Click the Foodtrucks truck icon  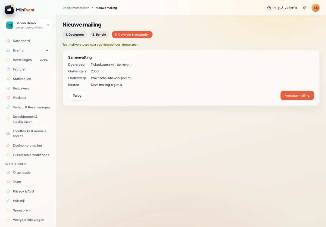pos(8,133)
